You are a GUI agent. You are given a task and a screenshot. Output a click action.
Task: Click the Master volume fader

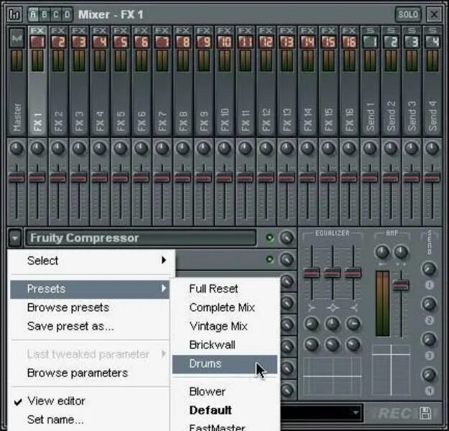(x=17, y=177)
